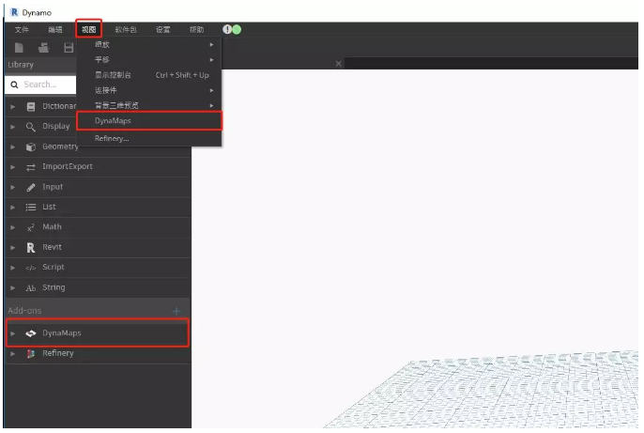
Task: Click the Dictionary category icon
Action: (31, 107)
